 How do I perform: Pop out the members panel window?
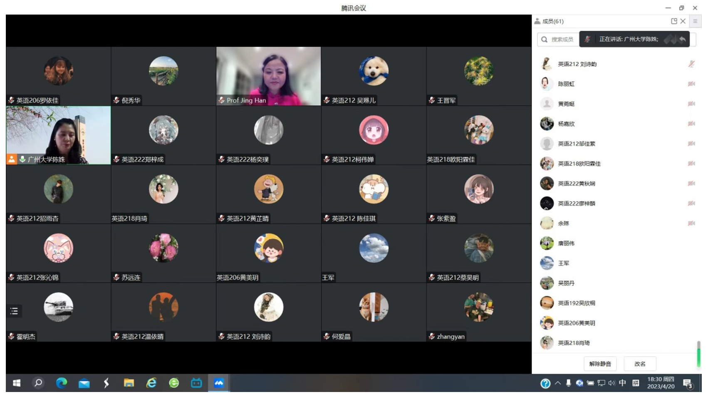coord(673,21)
